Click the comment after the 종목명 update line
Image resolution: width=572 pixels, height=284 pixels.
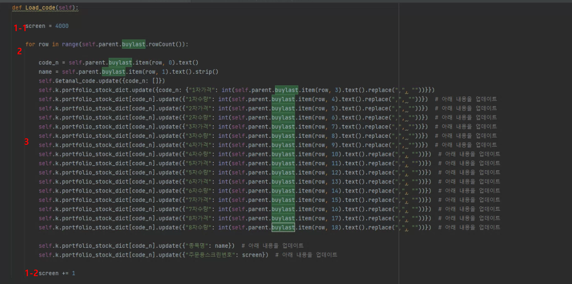(x=272, y=246)
